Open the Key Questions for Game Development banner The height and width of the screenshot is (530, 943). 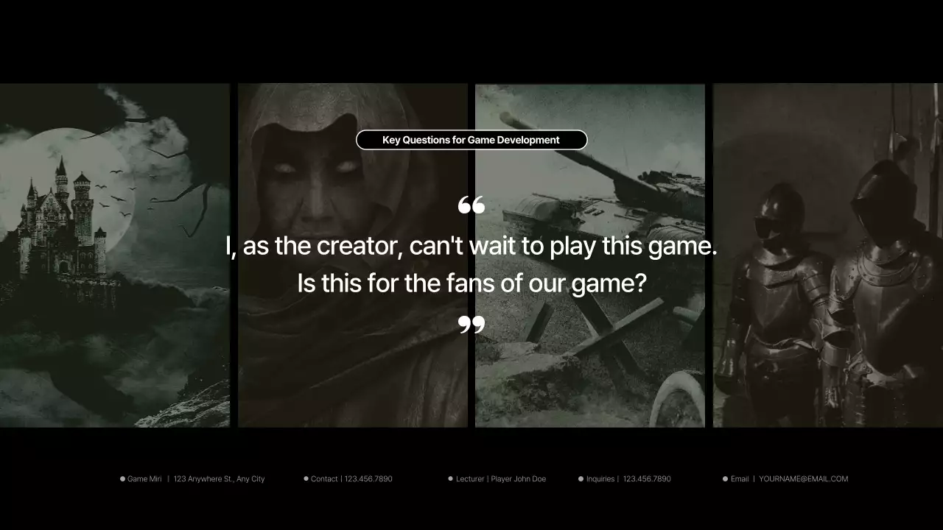(471, 139)
